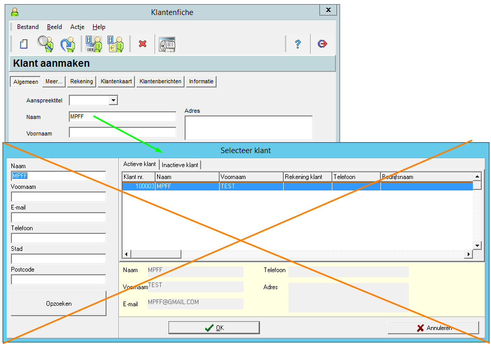The height and width of the screenshot is (344, 491).
Task: Click the list's scroll down arrow
Action: pyautogui.click(x=477, y=245)
